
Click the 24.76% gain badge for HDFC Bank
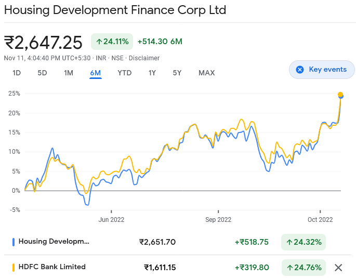(x=304, y=268)
